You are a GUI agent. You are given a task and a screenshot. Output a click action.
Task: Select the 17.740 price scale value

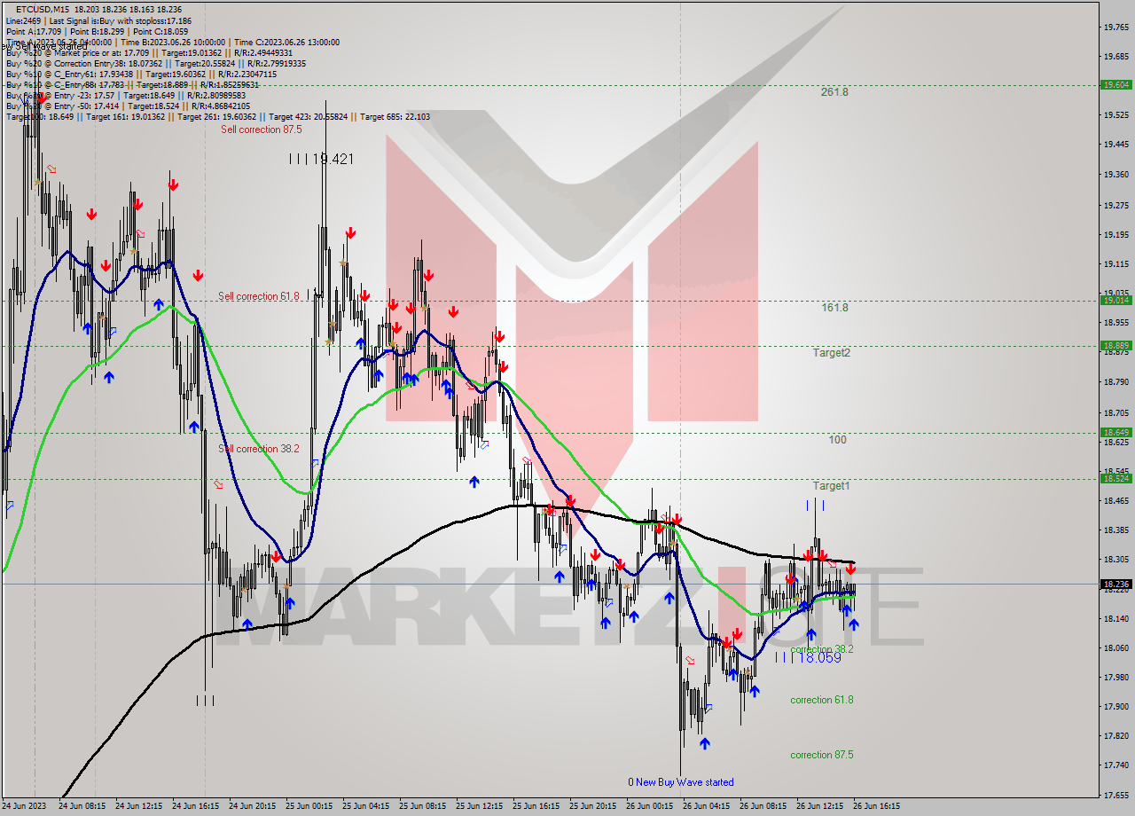coord(1115,765)
